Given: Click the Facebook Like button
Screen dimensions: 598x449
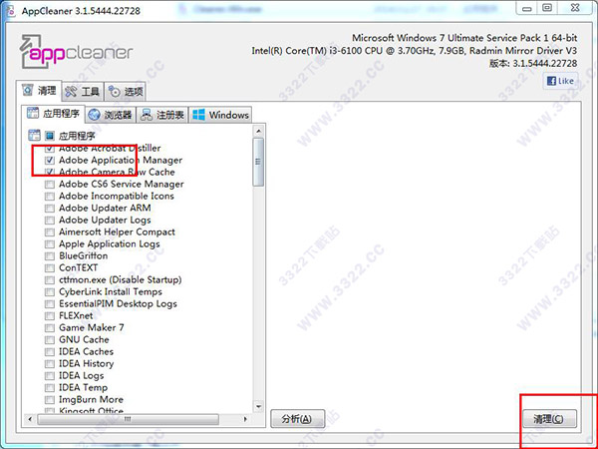Looking at the screenshot, I should point(560,81).
